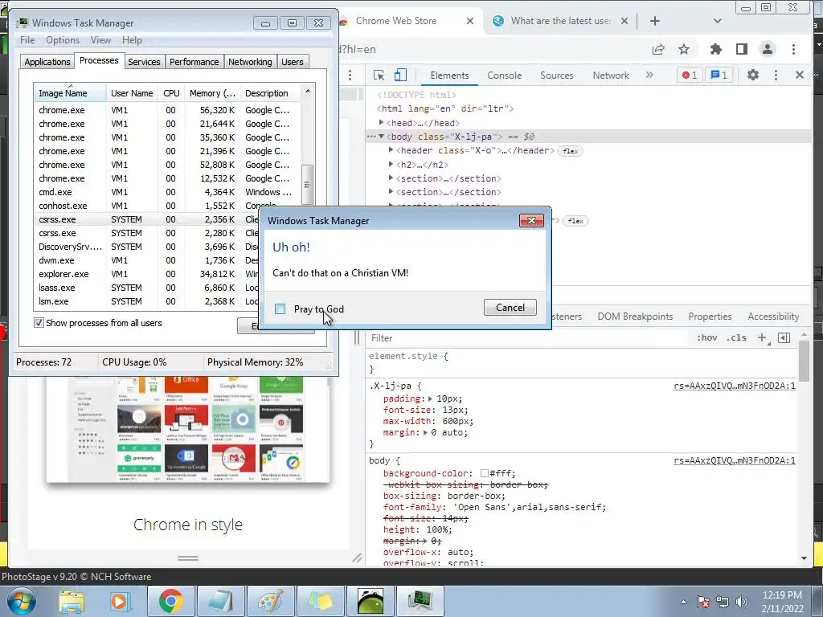Open the #fff background-color swatch
The height and width of the screenshot is (617, 823).
click(x=485, y=473)
